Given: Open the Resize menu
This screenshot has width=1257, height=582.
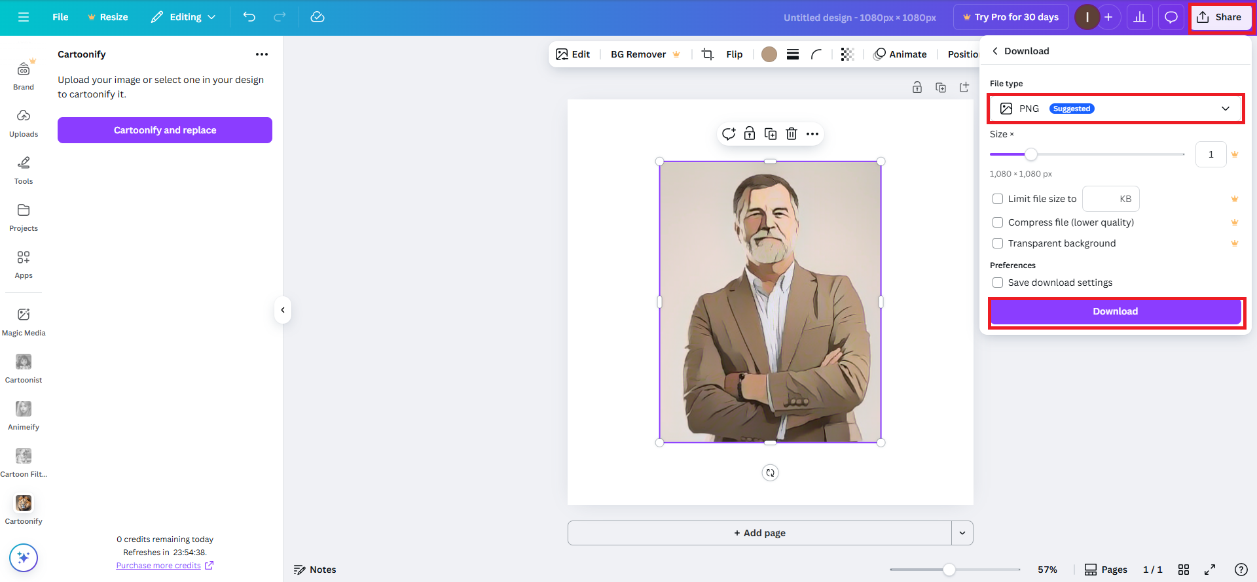Looking at the screenshot, I should [107, 17].
